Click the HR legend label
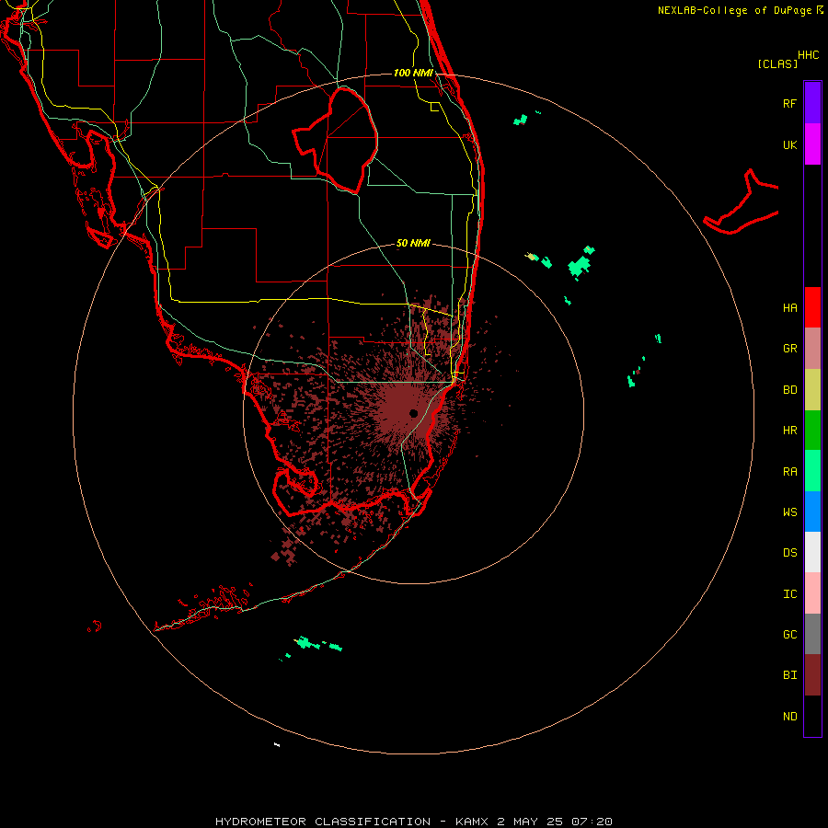The height and width of the screenshot is (828, 828). tap(789, 431)
